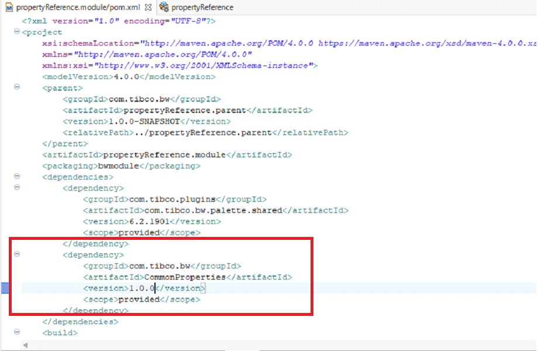Click the xmlns:xsi attribute line
The image size is (538, 351).
[x=180, y=66]
